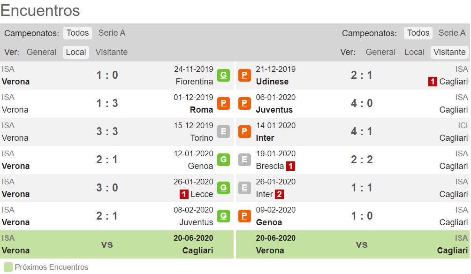Switch right view to Local

[414, 52]
